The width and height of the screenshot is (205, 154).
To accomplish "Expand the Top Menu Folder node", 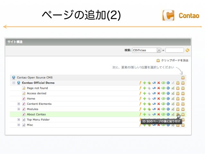I will pos(19,120).
